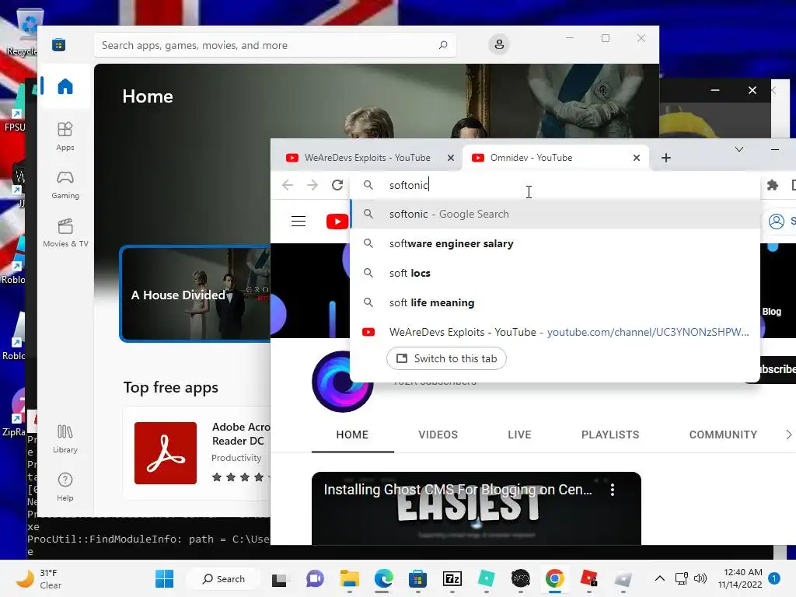The image size is (796, 597).
Task: Open channel COMMUNITY tab
Action: click(x=723, y=435)
